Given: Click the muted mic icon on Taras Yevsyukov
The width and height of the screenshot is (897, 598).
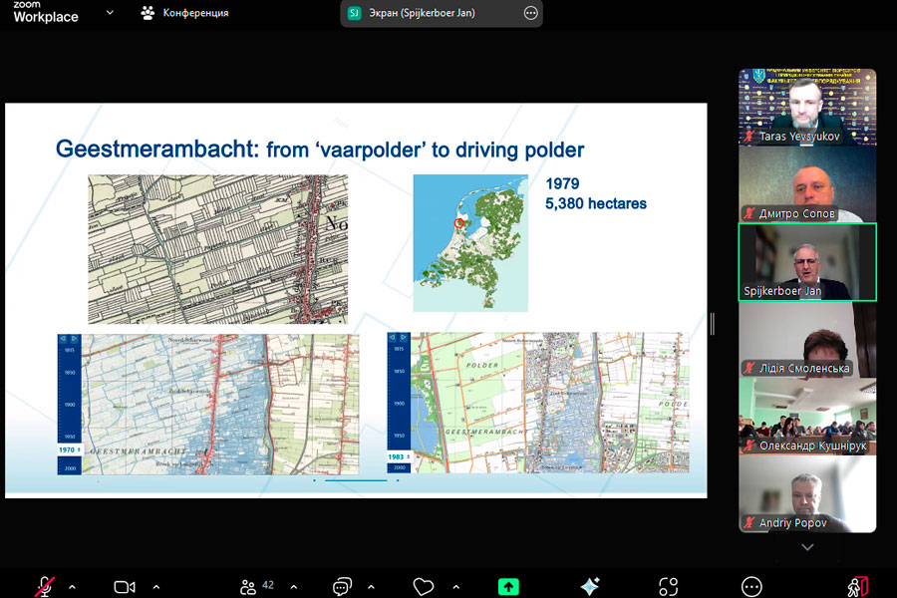Looking at the screenshot, I should 749,137.
